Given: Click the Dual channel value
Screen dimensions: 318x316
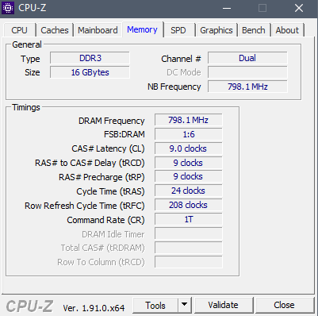Looking at the screenshot, I should [247, 58].
